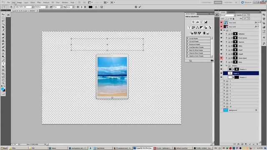Viewport: 267px width, 150px height.
Task: Click the Color Balance adjustment icon
Action: tap(197, 27)
